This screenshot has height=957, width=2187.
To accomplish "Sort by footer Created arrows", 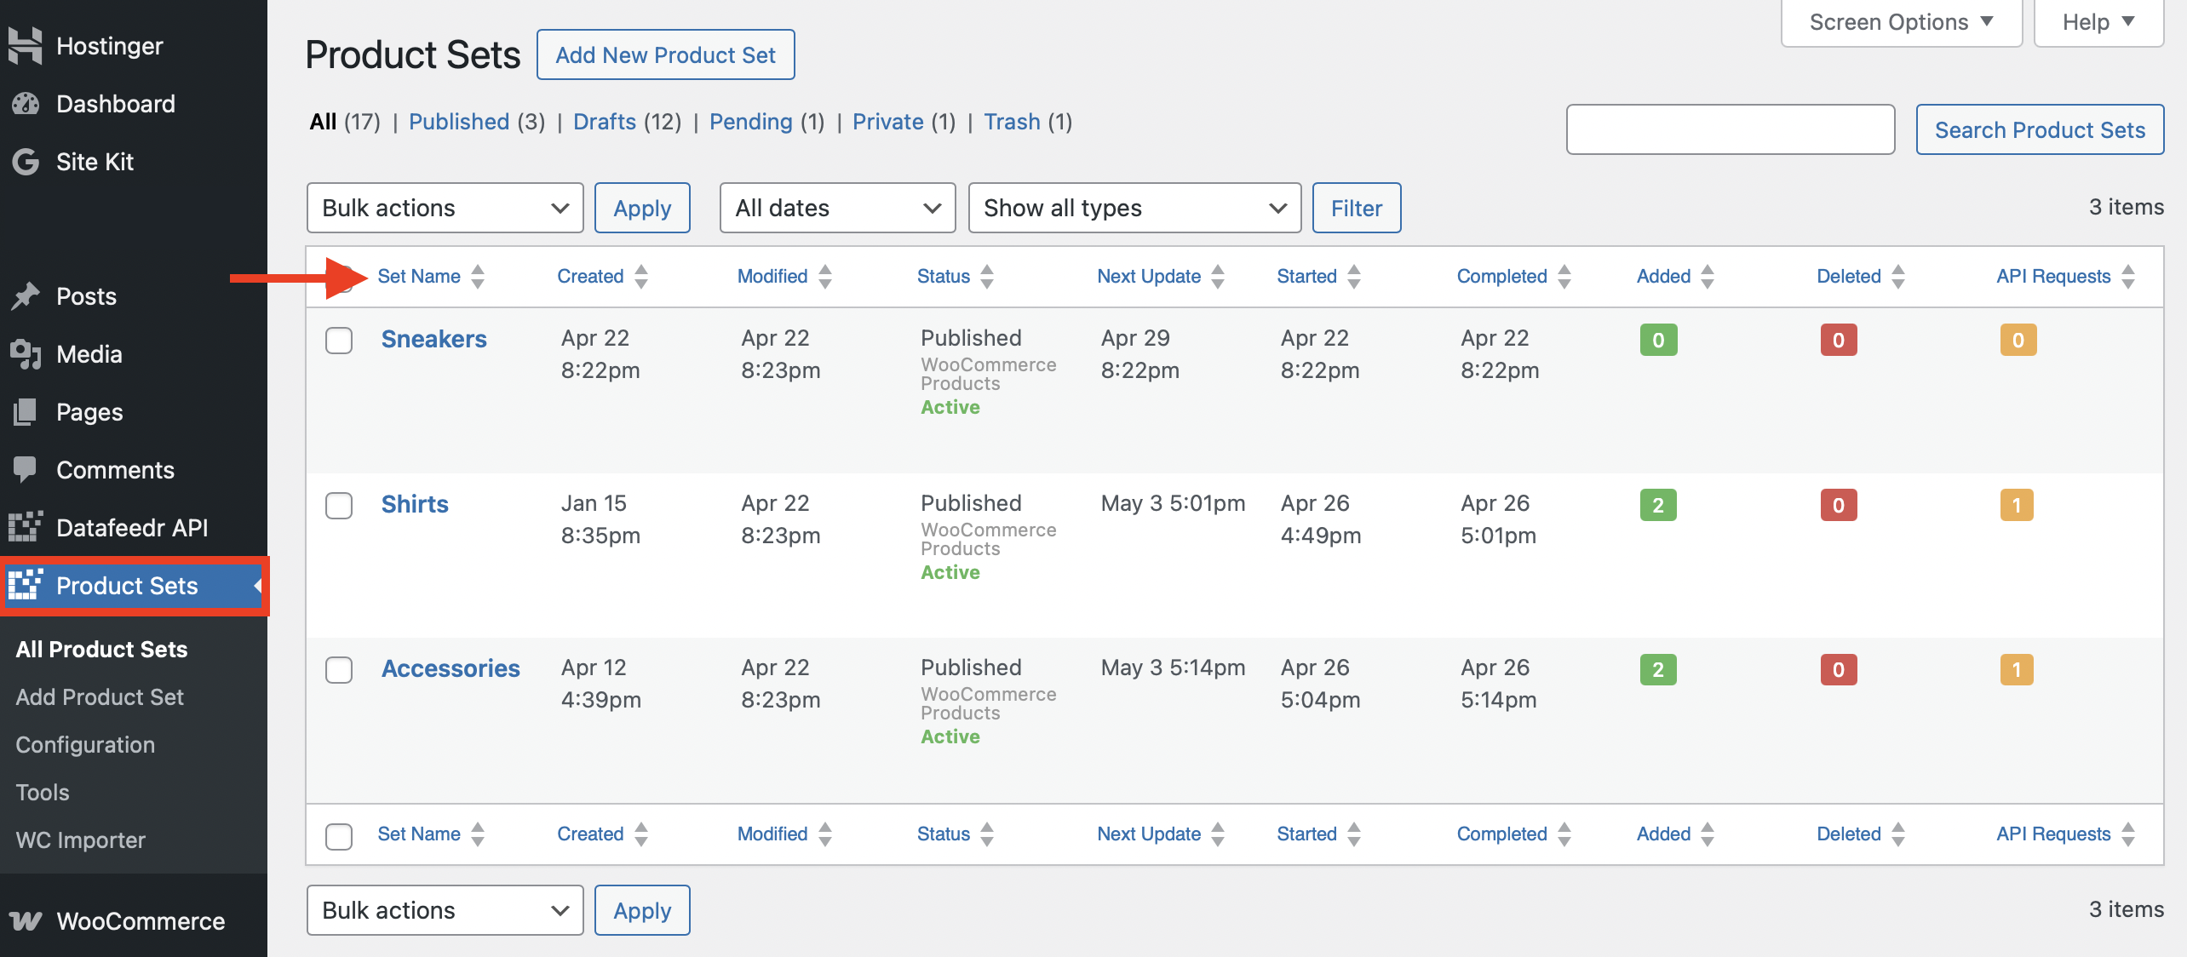I will 641,834.
